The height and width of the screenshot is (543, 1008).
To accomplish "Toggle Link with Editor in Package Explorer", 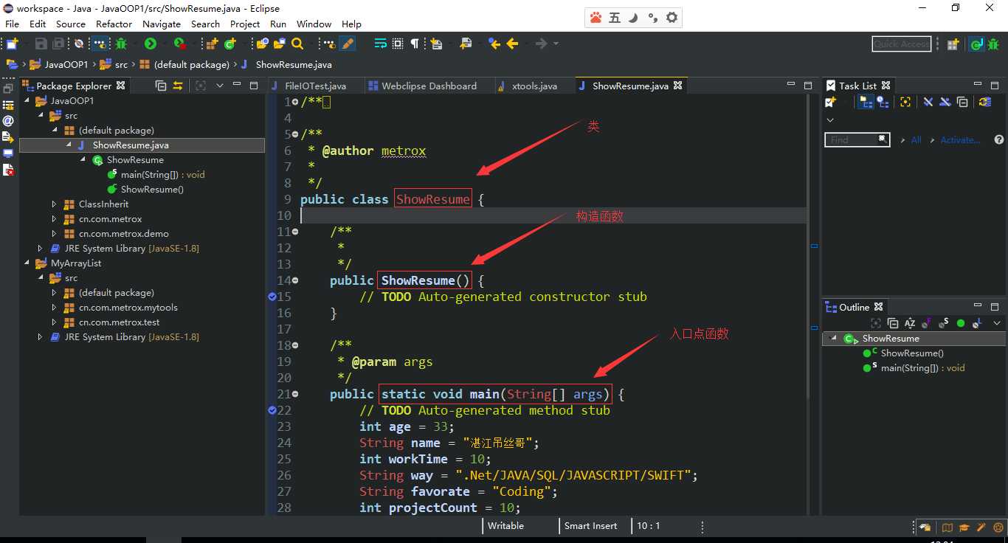I will coord(178,86).
